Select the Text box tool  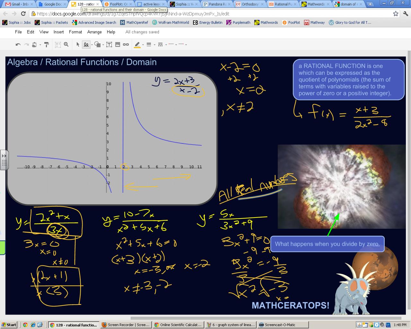pos(109,44)
